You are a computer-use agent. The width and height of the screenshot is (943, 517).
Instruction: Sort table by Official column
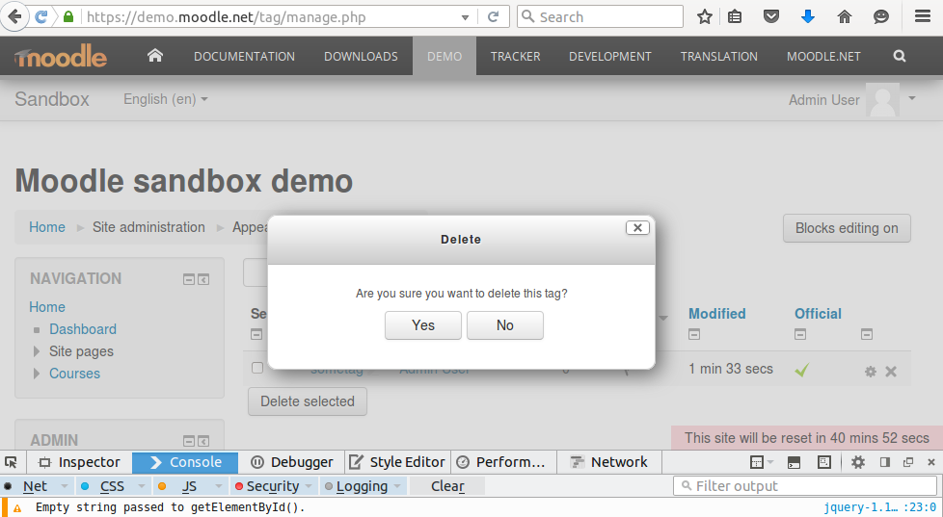[818, 314]
